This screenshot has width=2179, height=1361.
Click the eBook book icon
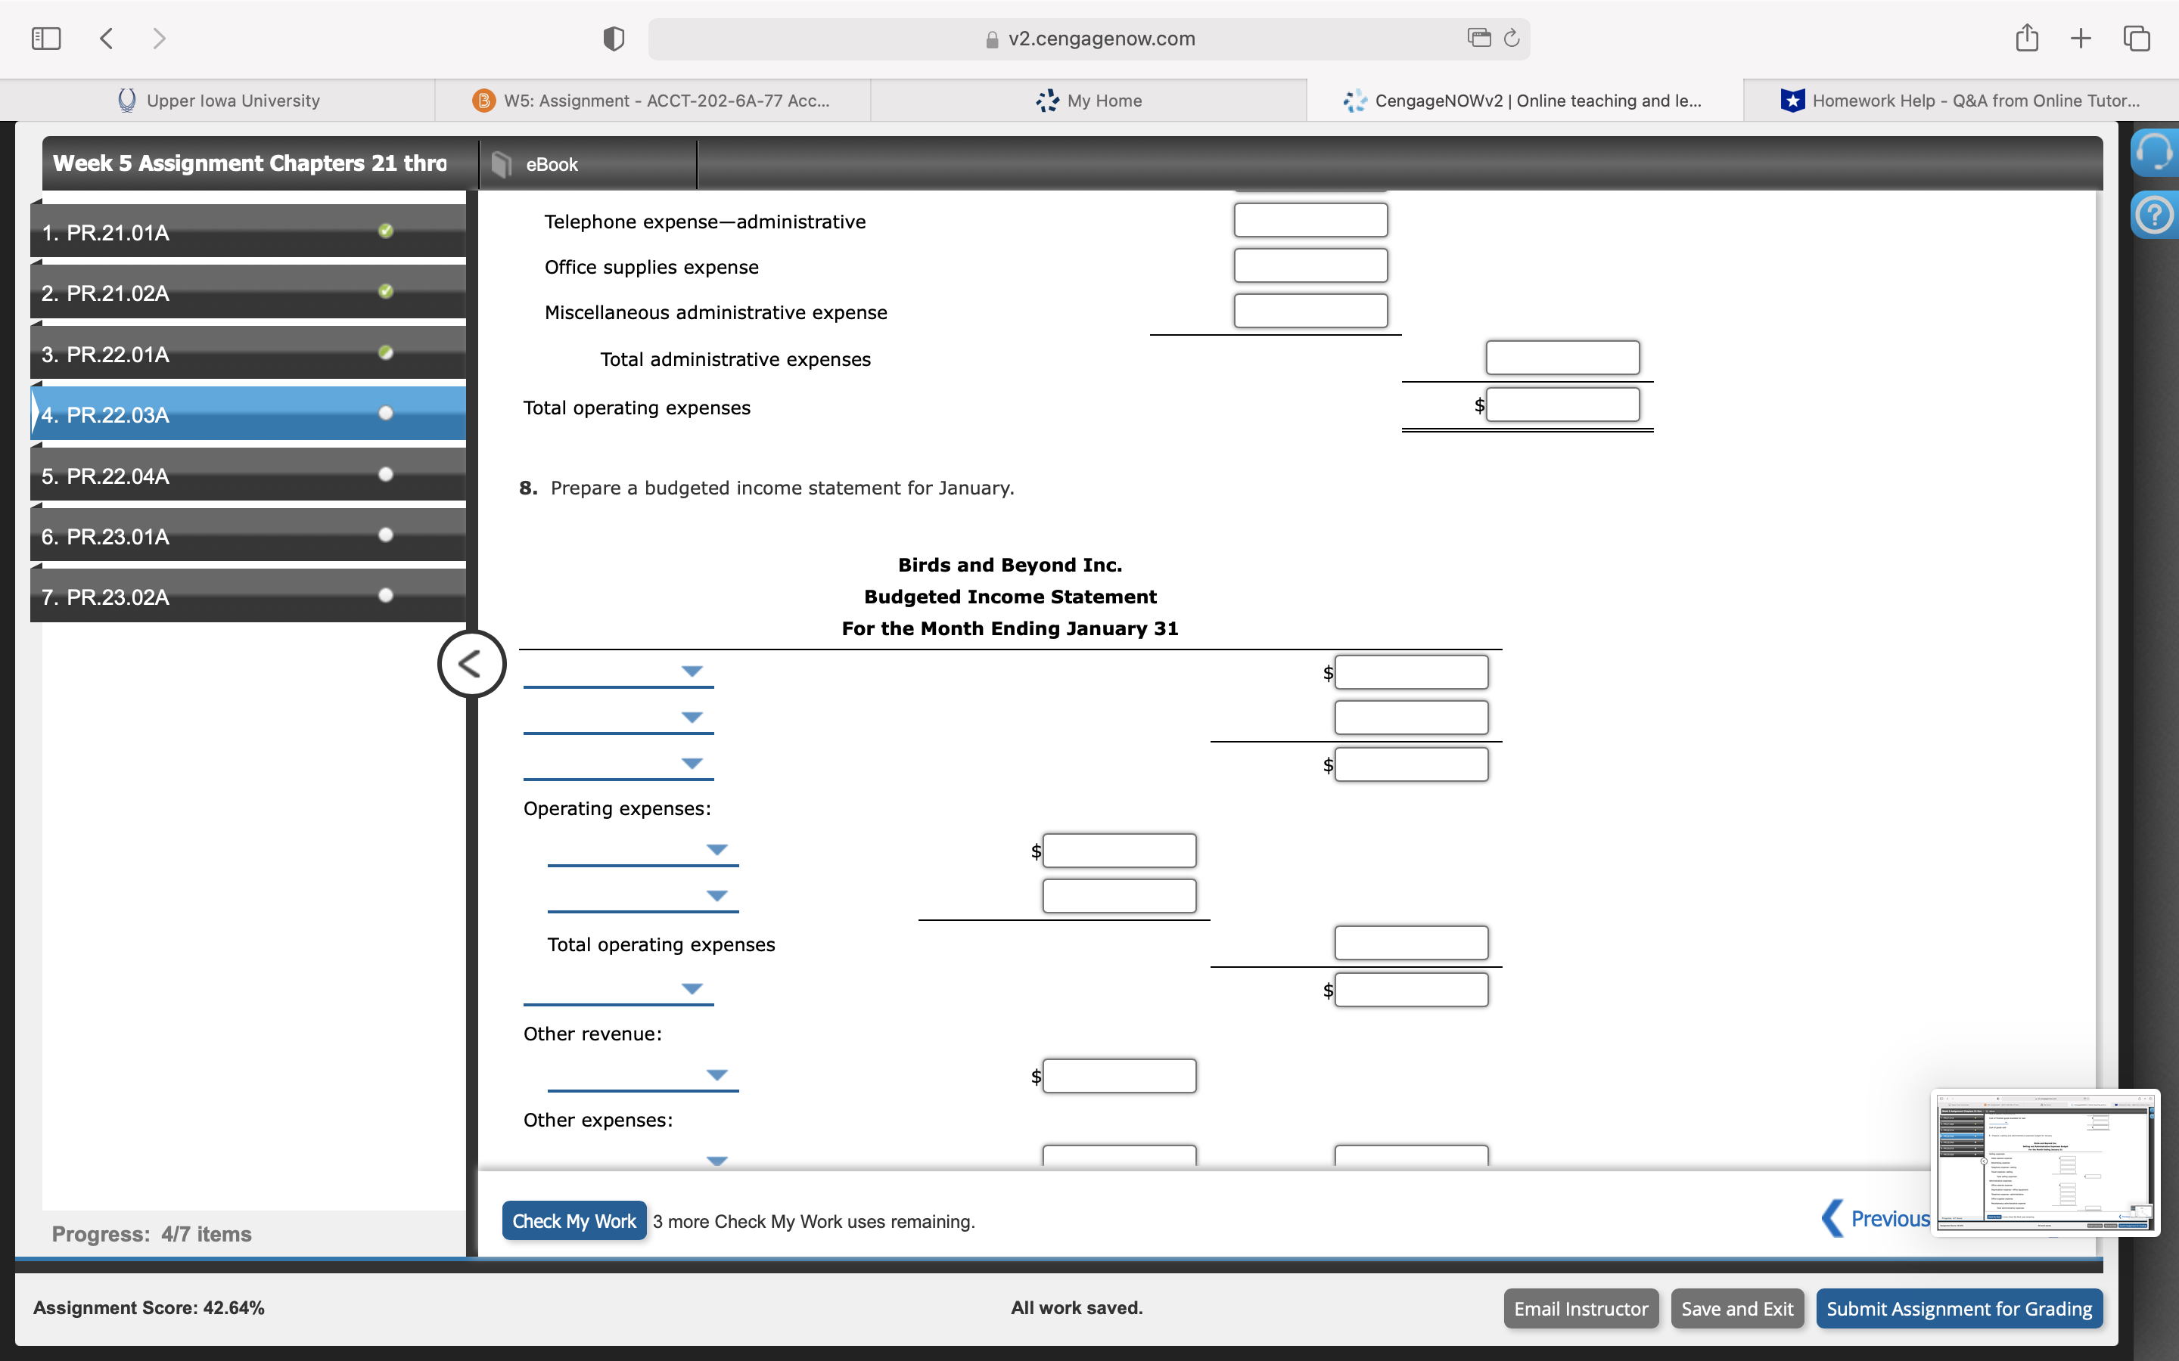(x=502, y=164)
